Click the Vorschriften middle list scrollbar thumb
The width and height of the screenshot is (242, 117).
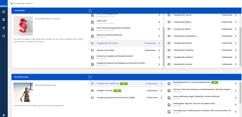(164, 46)
